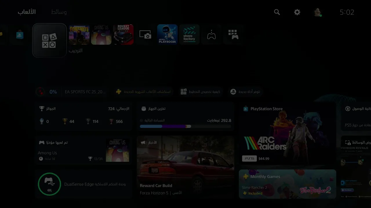Viewport: 371px width, 208px height.
Task: Switch to the وسائط (Media) tab
Action: point(59,12)
